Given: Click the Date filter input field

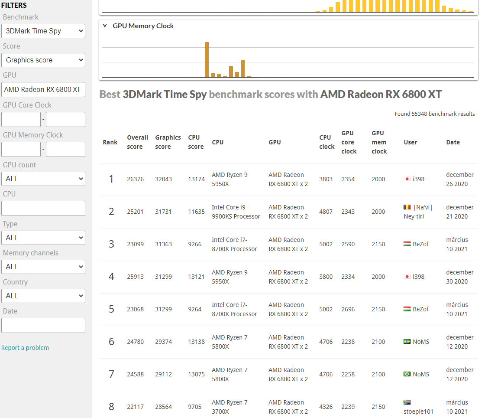Looking at the screenshot, I should click(x=43, y=325).
